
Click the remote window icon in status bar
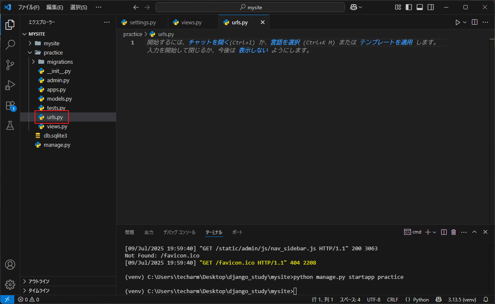click(x=7, y=299)
